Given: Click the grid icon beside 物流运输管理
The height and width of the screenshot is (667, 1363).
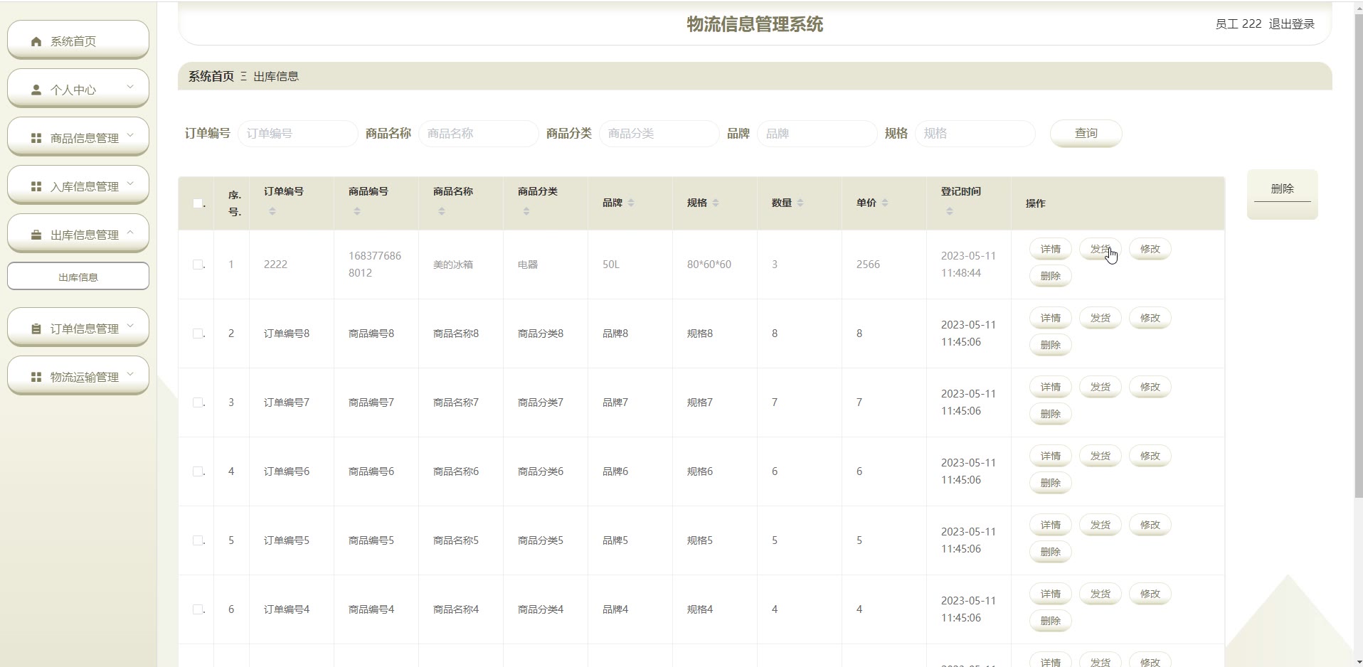Looking at the screenshot, I should click(x=36, y=377).
